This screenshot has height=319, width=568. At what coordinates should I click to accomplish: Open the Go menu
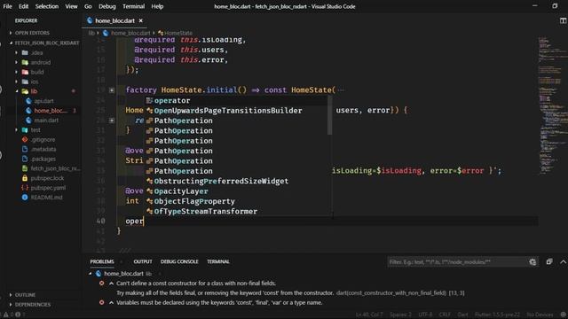88,6
